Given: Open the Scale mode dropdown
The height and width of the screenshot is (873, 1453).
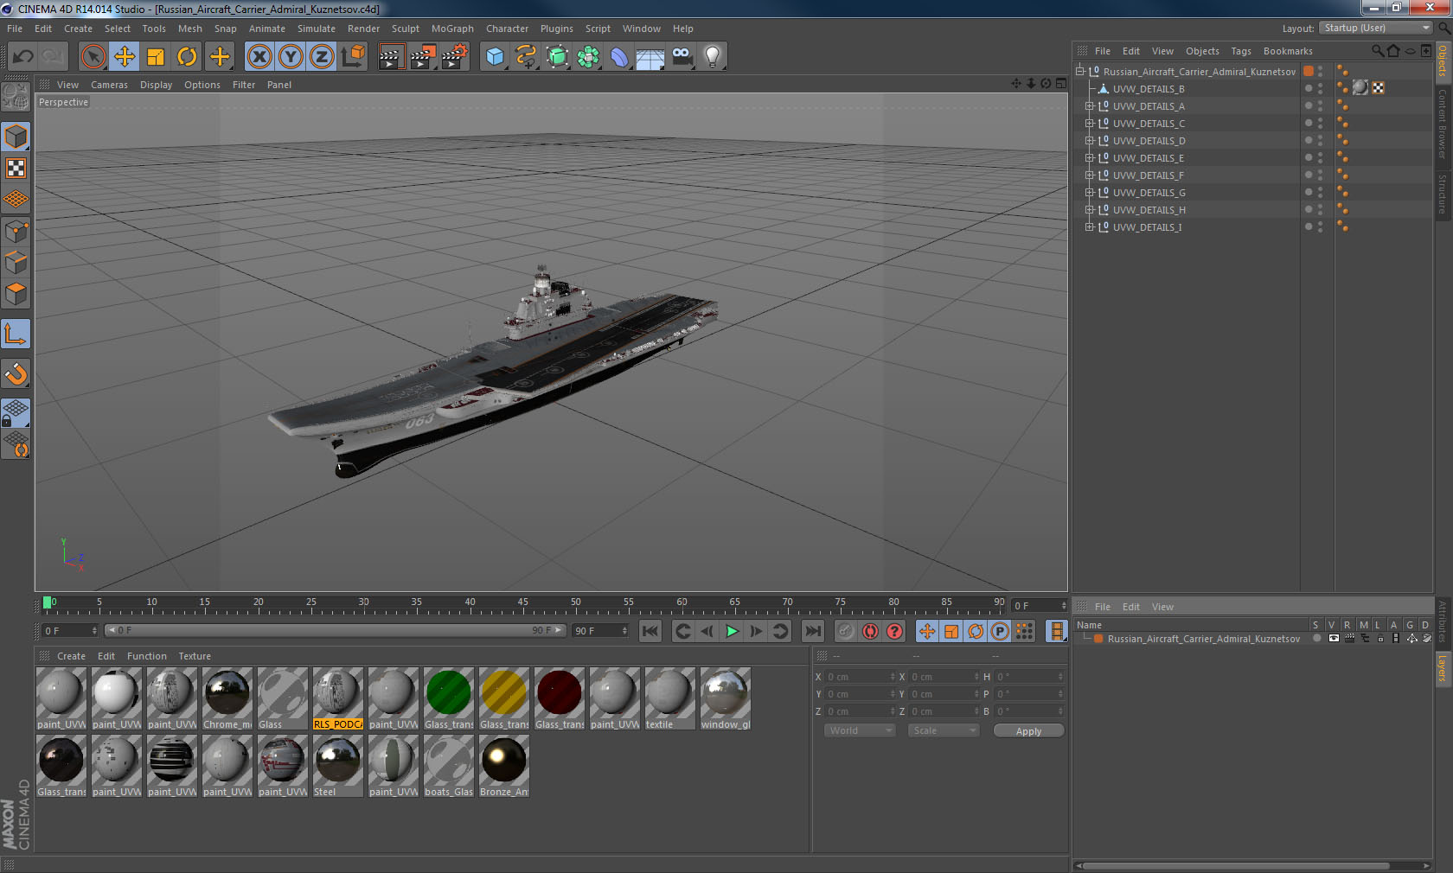Looking at the screenshot, I should pos(943,730).
